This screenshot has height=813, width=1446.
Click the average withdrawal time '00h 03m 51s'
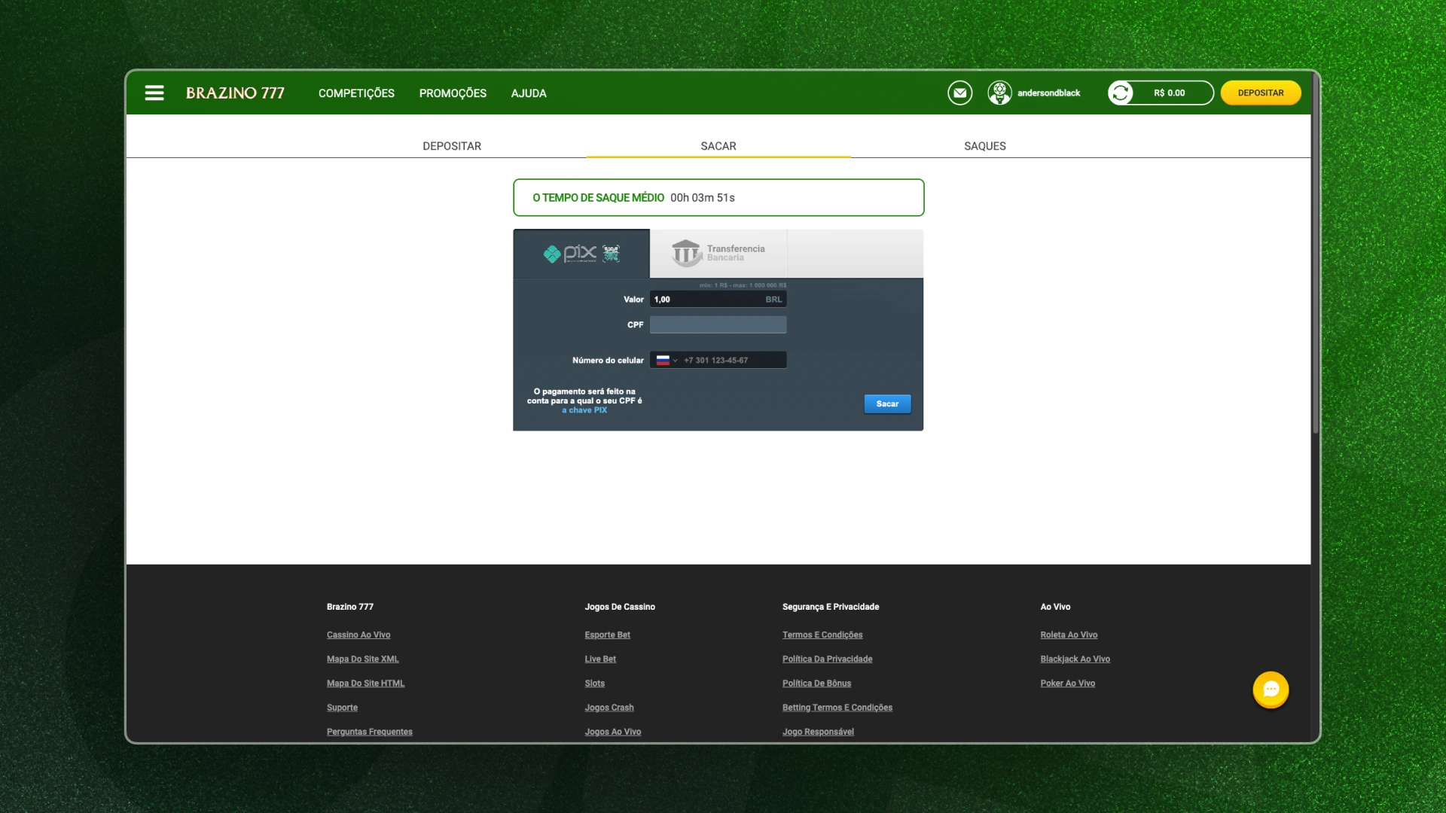[703, 198]
